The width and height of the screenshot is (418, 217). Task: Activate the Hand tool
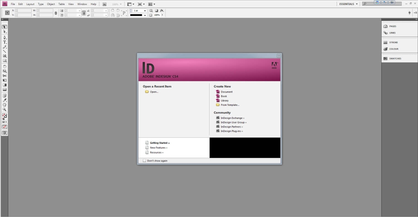(5, 105)
